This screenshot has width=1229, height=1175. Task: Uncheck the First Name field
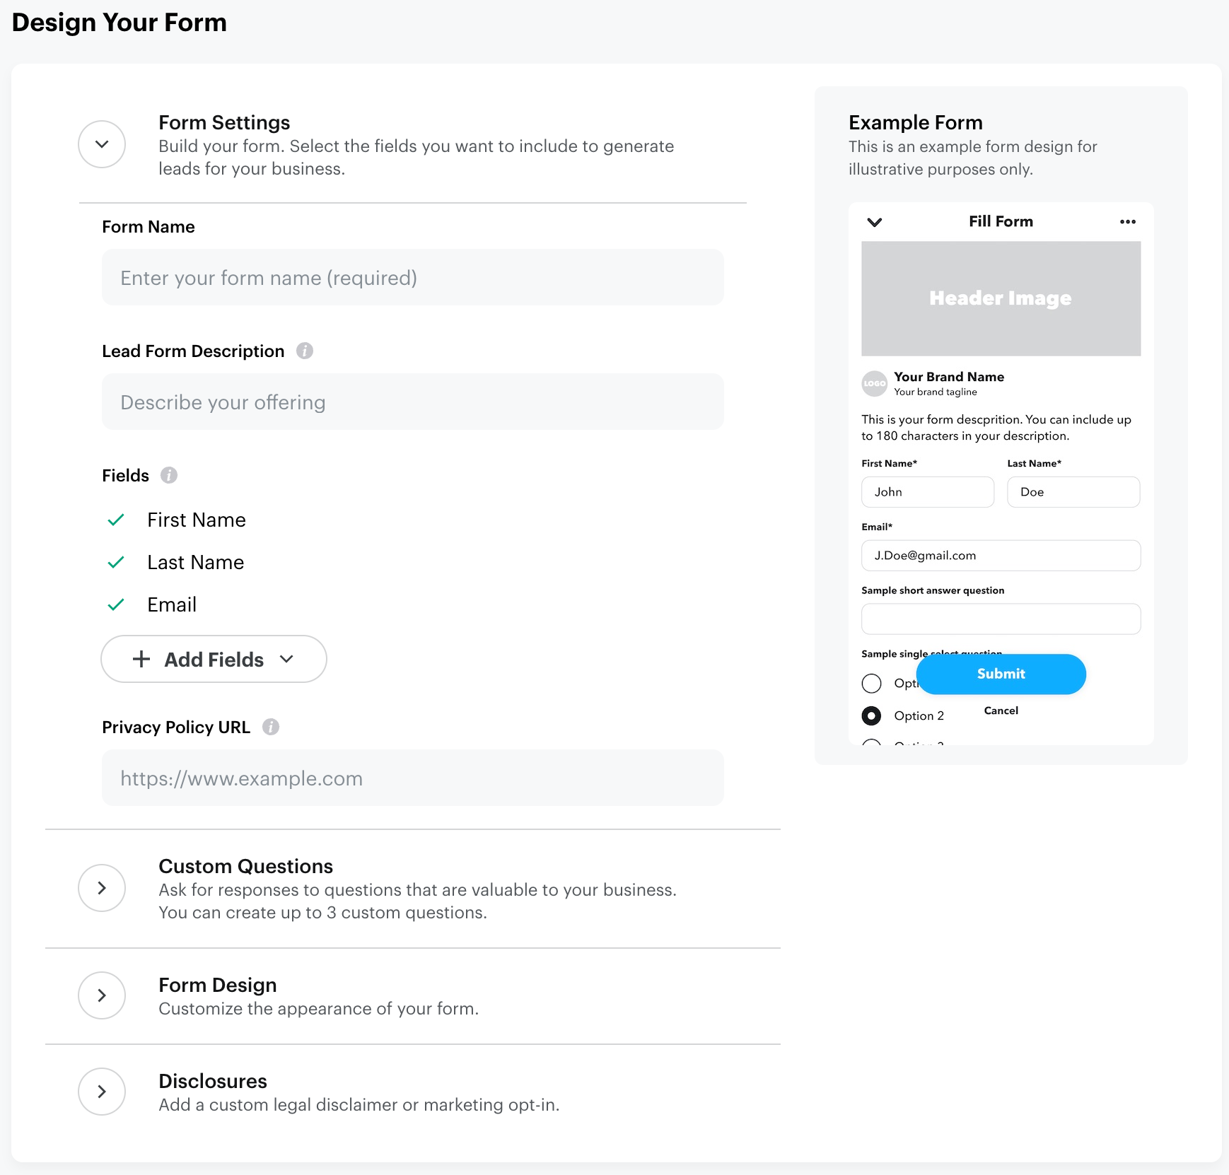(116, 520)
